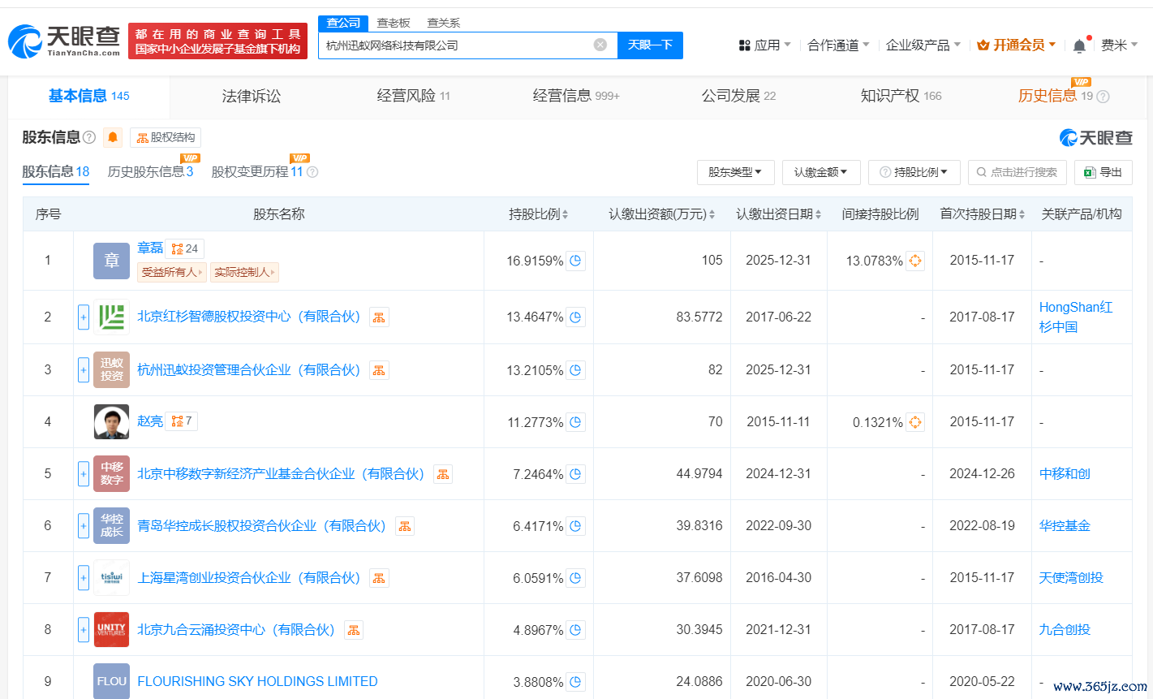The height and width of the screenshot is (699, 1153).
Task: Click the help icon next to 股东信息
Action: click(x=89, y=137)
